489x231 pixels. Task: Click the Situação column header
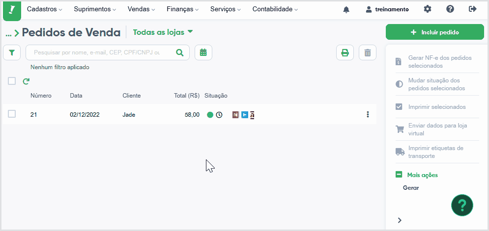pos(216,96)
